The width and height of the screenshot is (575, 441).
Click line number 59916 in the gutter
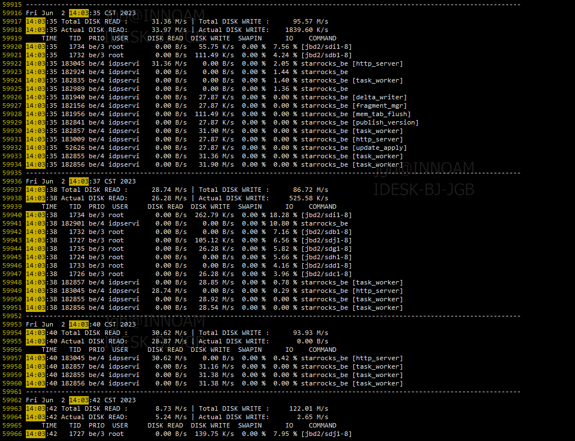pyautogui.click(x=12, y=13)
